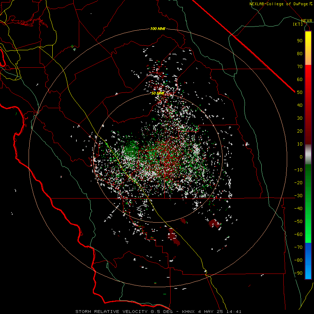Click the 50 value on the velocity scale
Image resolution: width=314 pixels, height=314 pixels.
[300, 92]
